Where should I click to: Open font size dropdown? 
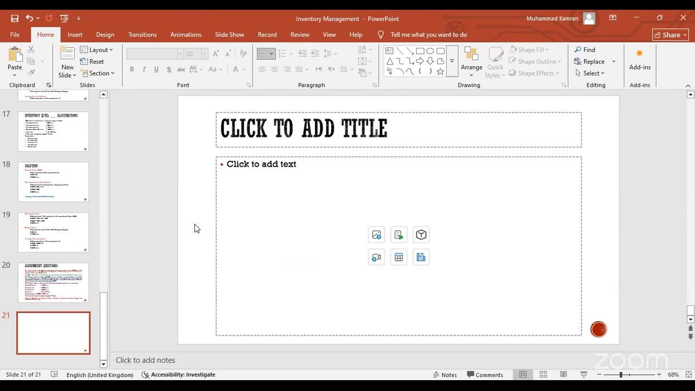pyautogui.click(x=205, y=54)
